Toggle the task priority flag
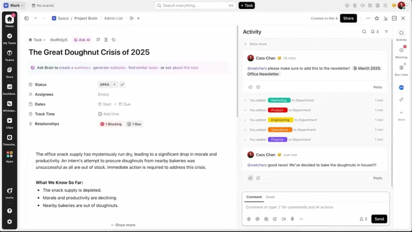The image size is (412, 232). (98, 40)
